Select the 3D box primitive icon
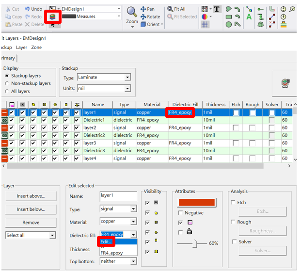Screen dimensions: 301x272 tap(260, 25)
